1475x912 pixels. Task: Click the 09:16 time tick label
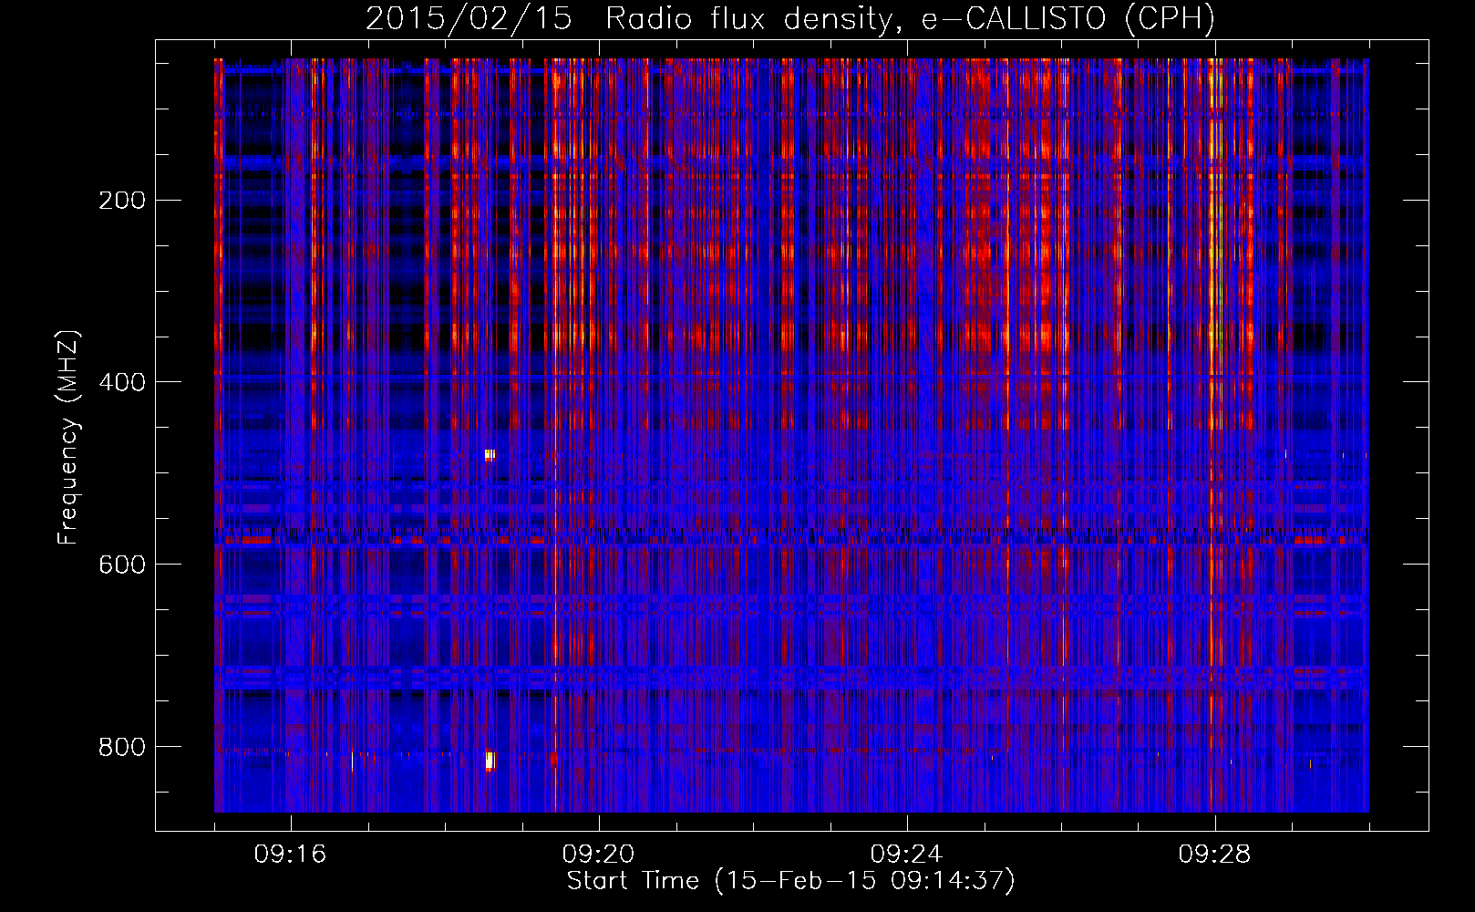(291, 855)
